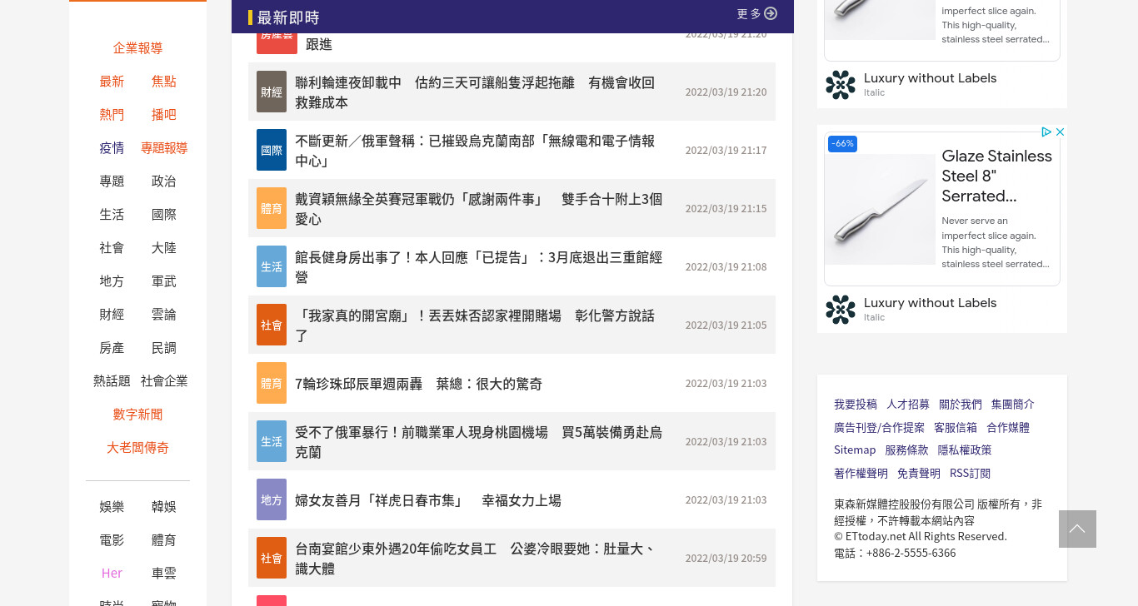
Task: Open article 「我家真的開宮廟」
Action: coord(475,325)
